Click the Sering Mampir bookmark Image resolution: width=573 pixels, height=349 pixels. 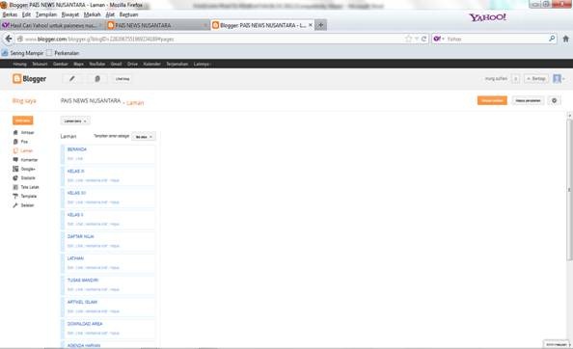22,53
